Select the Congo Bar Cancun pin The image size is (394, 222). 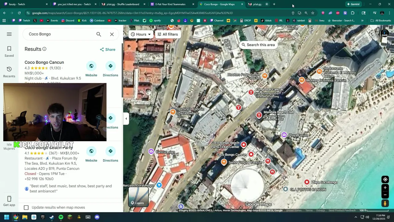pyautogui.click(x=251, y=92)
